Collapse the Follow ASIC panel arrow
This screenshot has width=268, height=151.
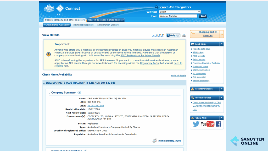pyautogui.click(x=221, y=118)
